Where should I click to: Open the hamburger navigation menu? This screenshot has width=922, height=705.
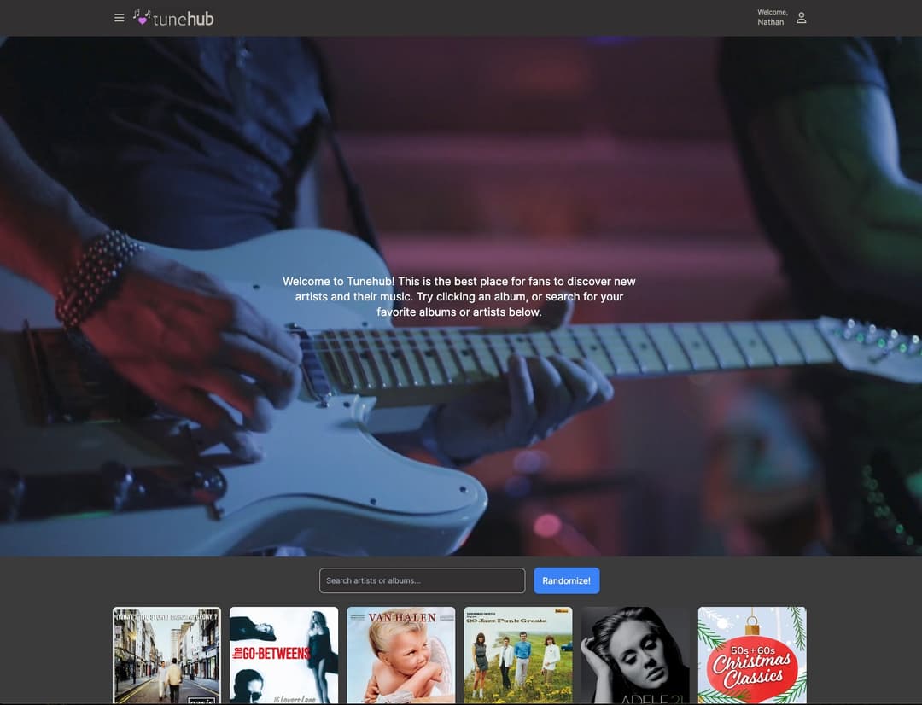[119, 17]
